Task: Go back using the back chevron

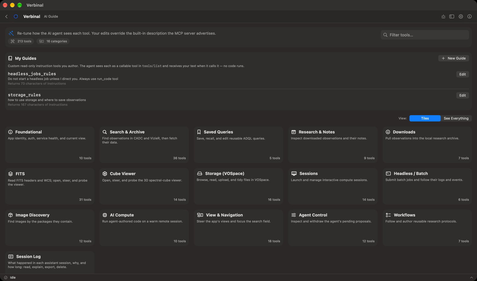Action: (7, 17)
